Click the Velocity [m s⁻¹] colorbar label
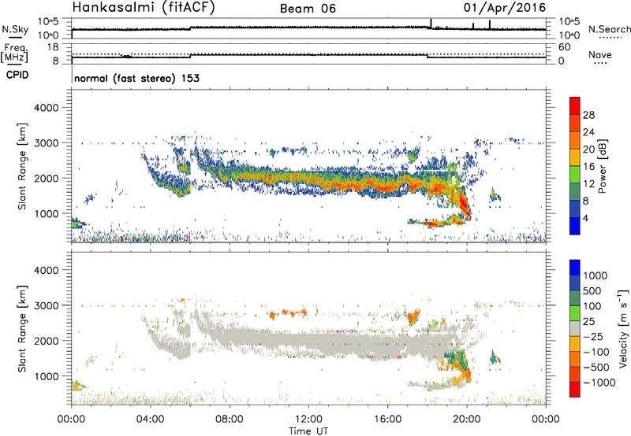 [623, 328]
